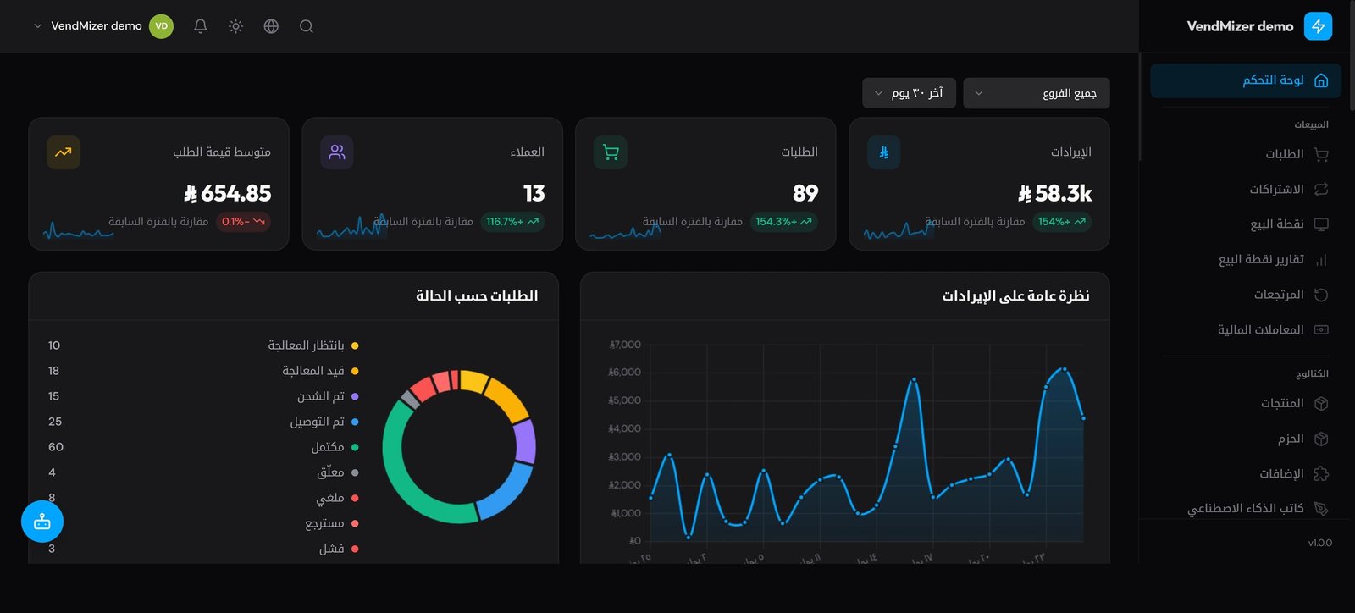Click the currency icon on الإيرادات card
Screen dimensions: 1355x613
(883, 152)
